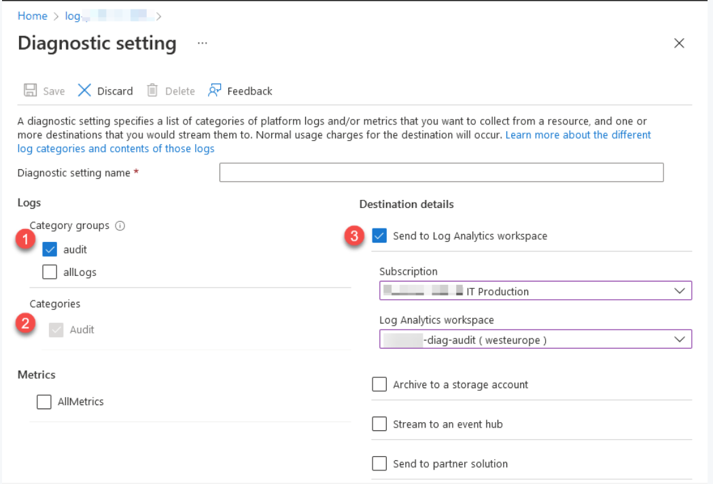
Task: Go to Home in the breadcrumb
Action: coord(32,16)
